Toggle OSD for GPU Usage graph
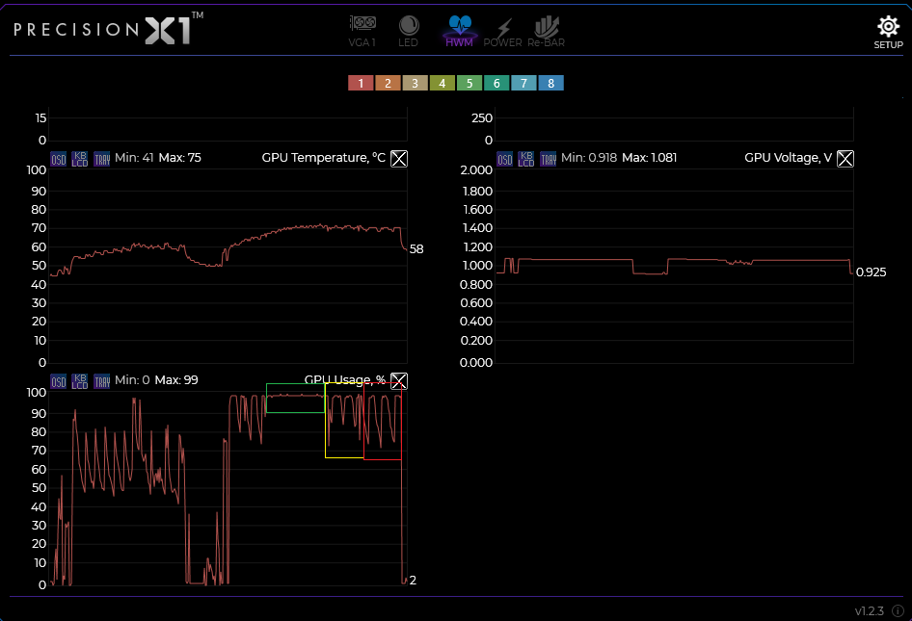 59,381
